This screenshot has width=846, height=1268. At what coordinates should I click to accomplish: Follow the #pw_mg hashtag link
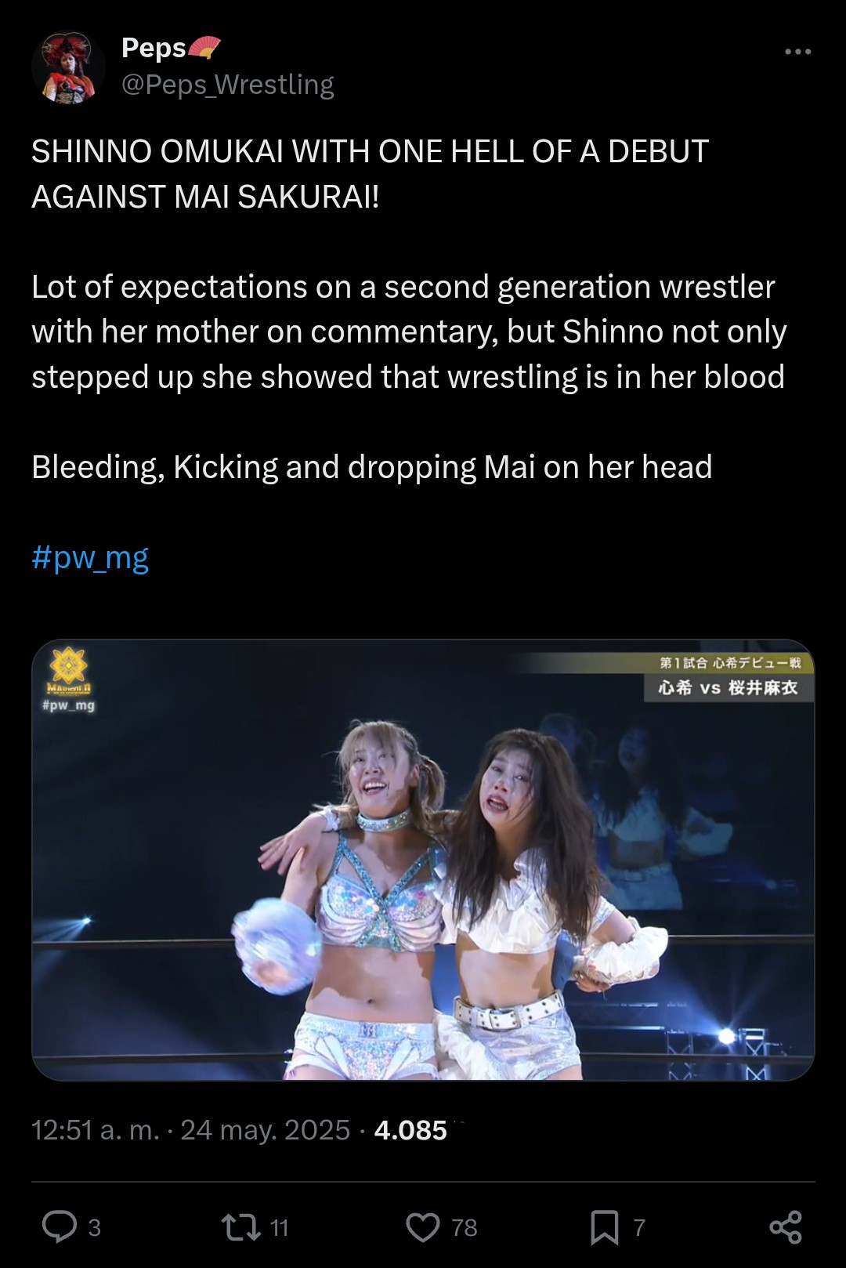[90, 558]
